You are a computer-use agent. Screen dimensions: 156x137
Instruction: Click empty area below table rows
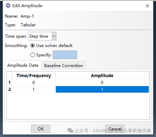tap(78, 106)
